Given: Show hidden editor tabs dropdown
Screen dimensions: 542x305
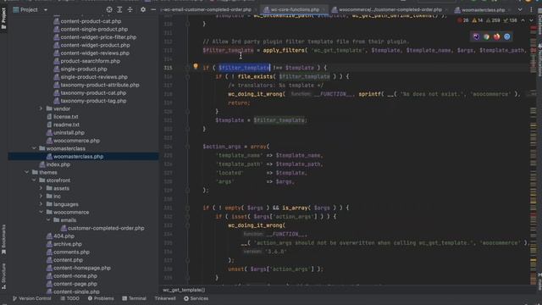Looking at the screenshot, I should point(520,9).
